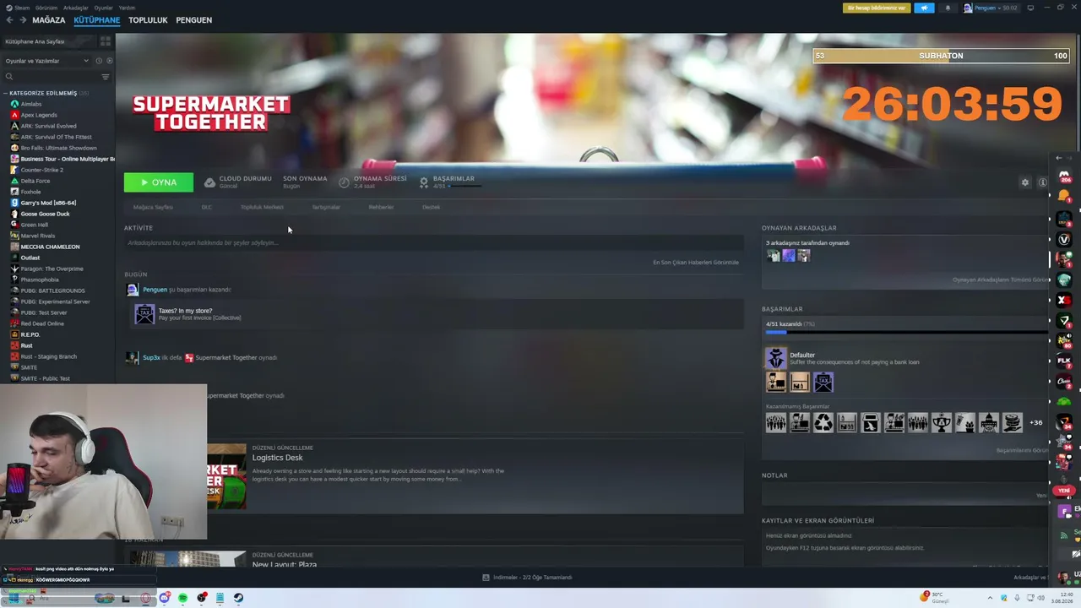Toggle the ready-to-play filter icon
This screenshot has height=608, width=1081.
pyautogui.click(x=109, y=61)
